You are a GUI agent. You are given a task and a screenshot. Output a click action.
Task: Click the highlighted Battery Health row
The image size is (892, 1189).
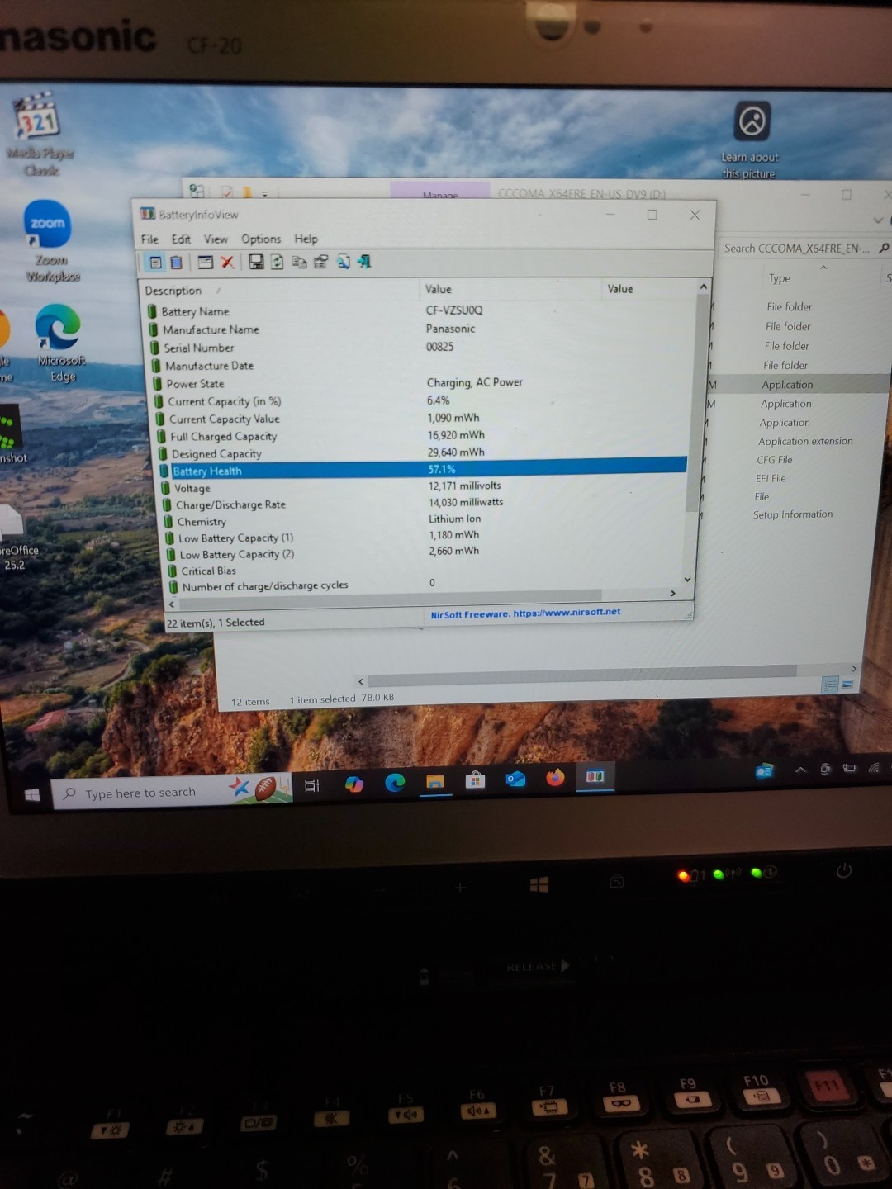tap(422, 470)
